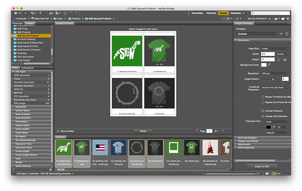Open the Sort by Filename menu
This screenshot has width=302, height=191.
(x=257, y=19)
